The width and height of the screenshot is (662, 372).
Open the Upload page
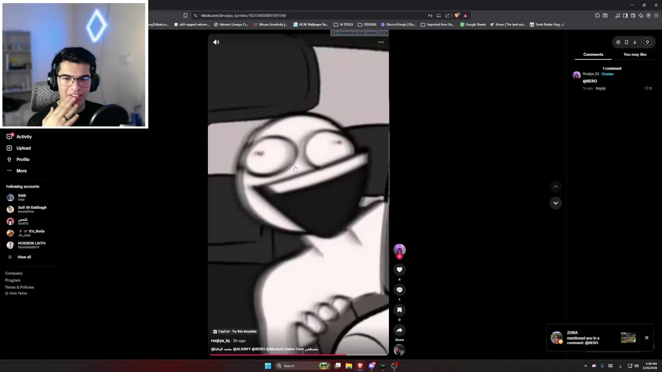19,148
